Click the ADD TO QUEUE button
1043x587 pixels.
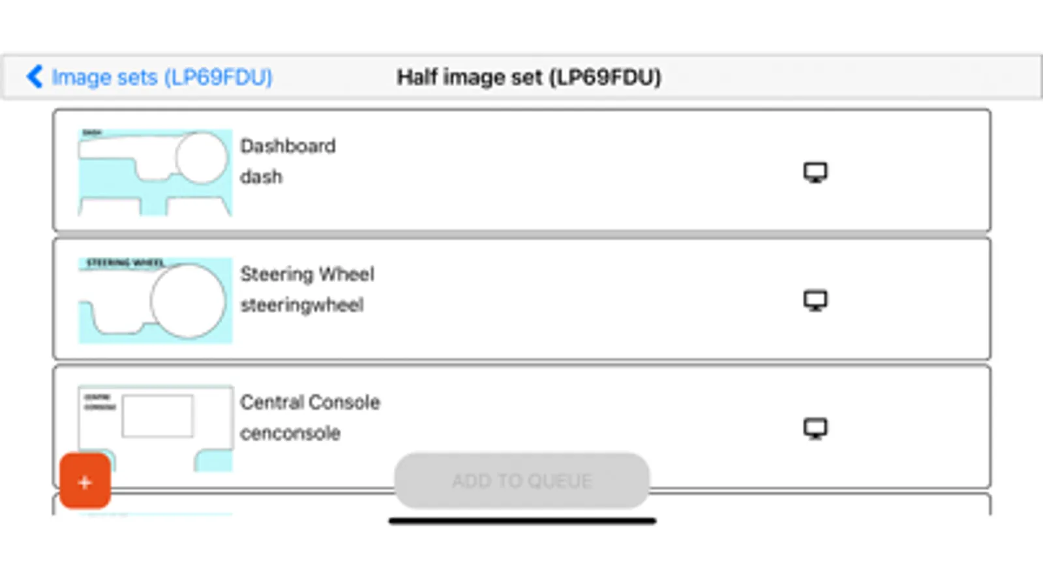pyautogui.click(x=522, y=481)
